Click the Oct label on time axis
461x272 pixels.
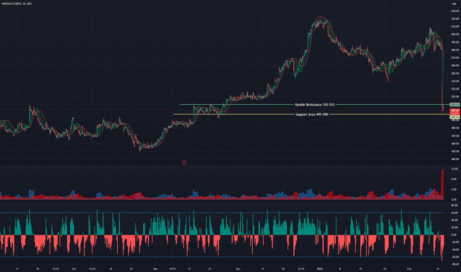click(74, 269)
